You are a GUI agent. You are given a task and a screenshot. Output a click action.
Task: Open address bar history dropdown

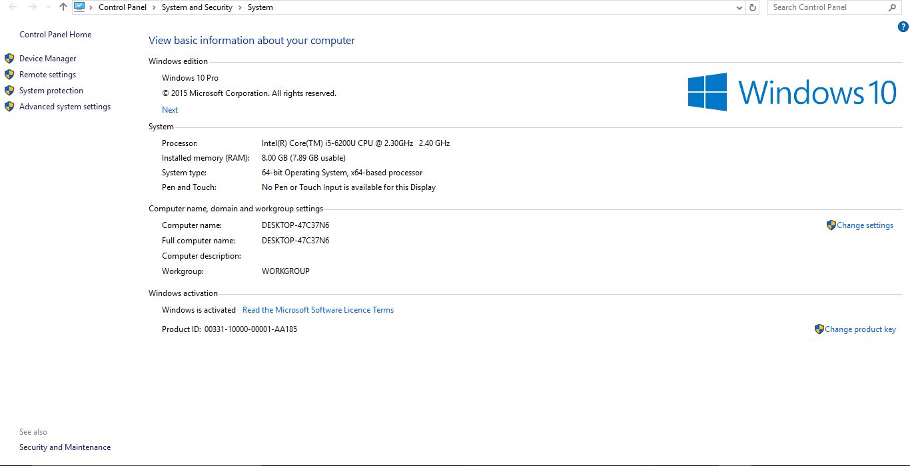coord(739,7)
